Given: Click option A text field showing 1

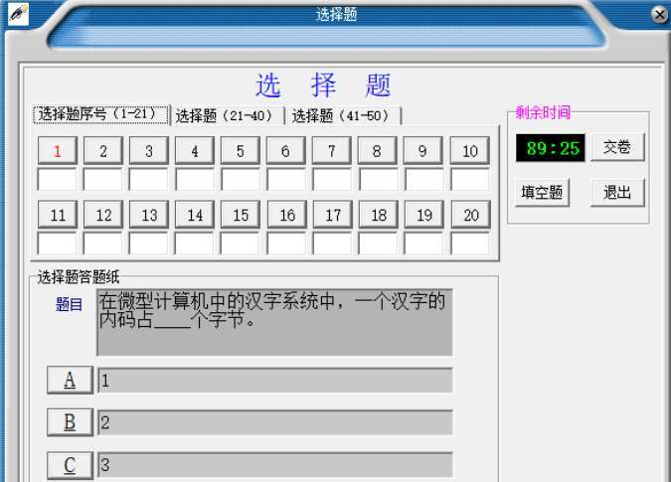Looking at the screenshot, I should coord(275,380).
